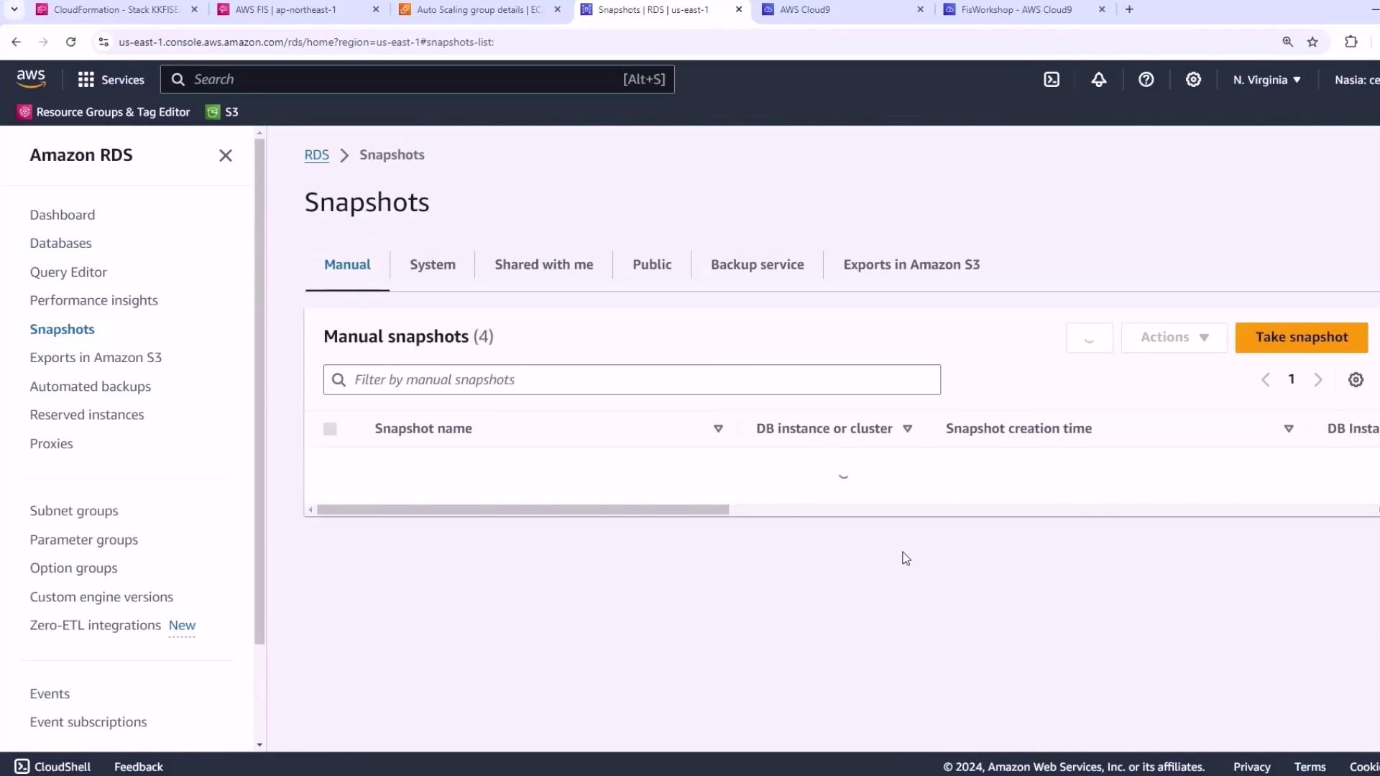This screenshot has height=776, width=1380.
Task: Sort by Snapshot name column arrow
Action: [x=717, y=429]
